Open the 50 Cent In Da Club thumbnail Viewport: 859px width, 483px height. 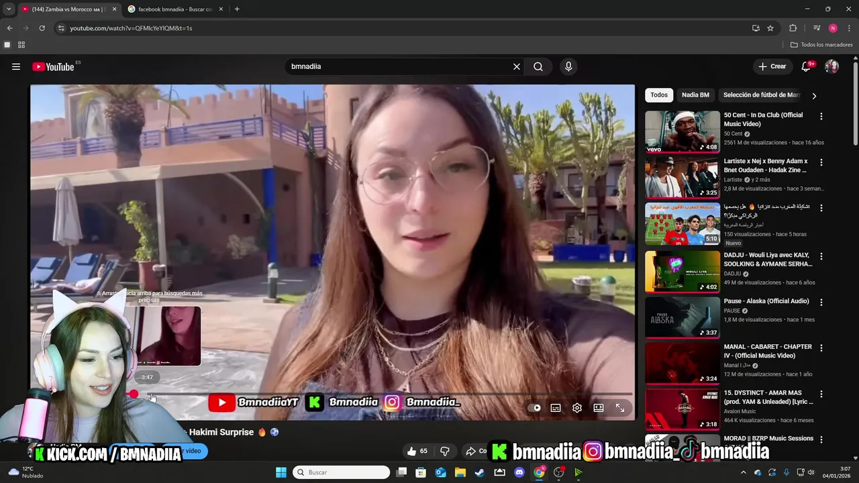(x=683, y=131)
